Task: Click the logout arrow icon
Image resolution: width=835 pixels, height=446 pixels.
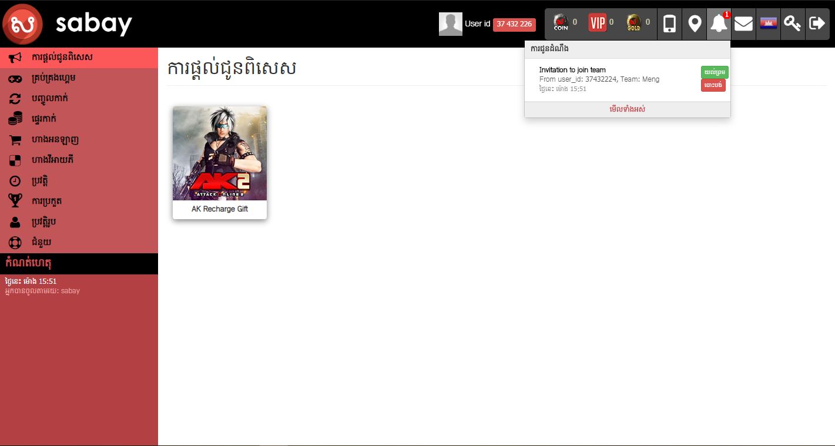Action: [x=817, y=24]
